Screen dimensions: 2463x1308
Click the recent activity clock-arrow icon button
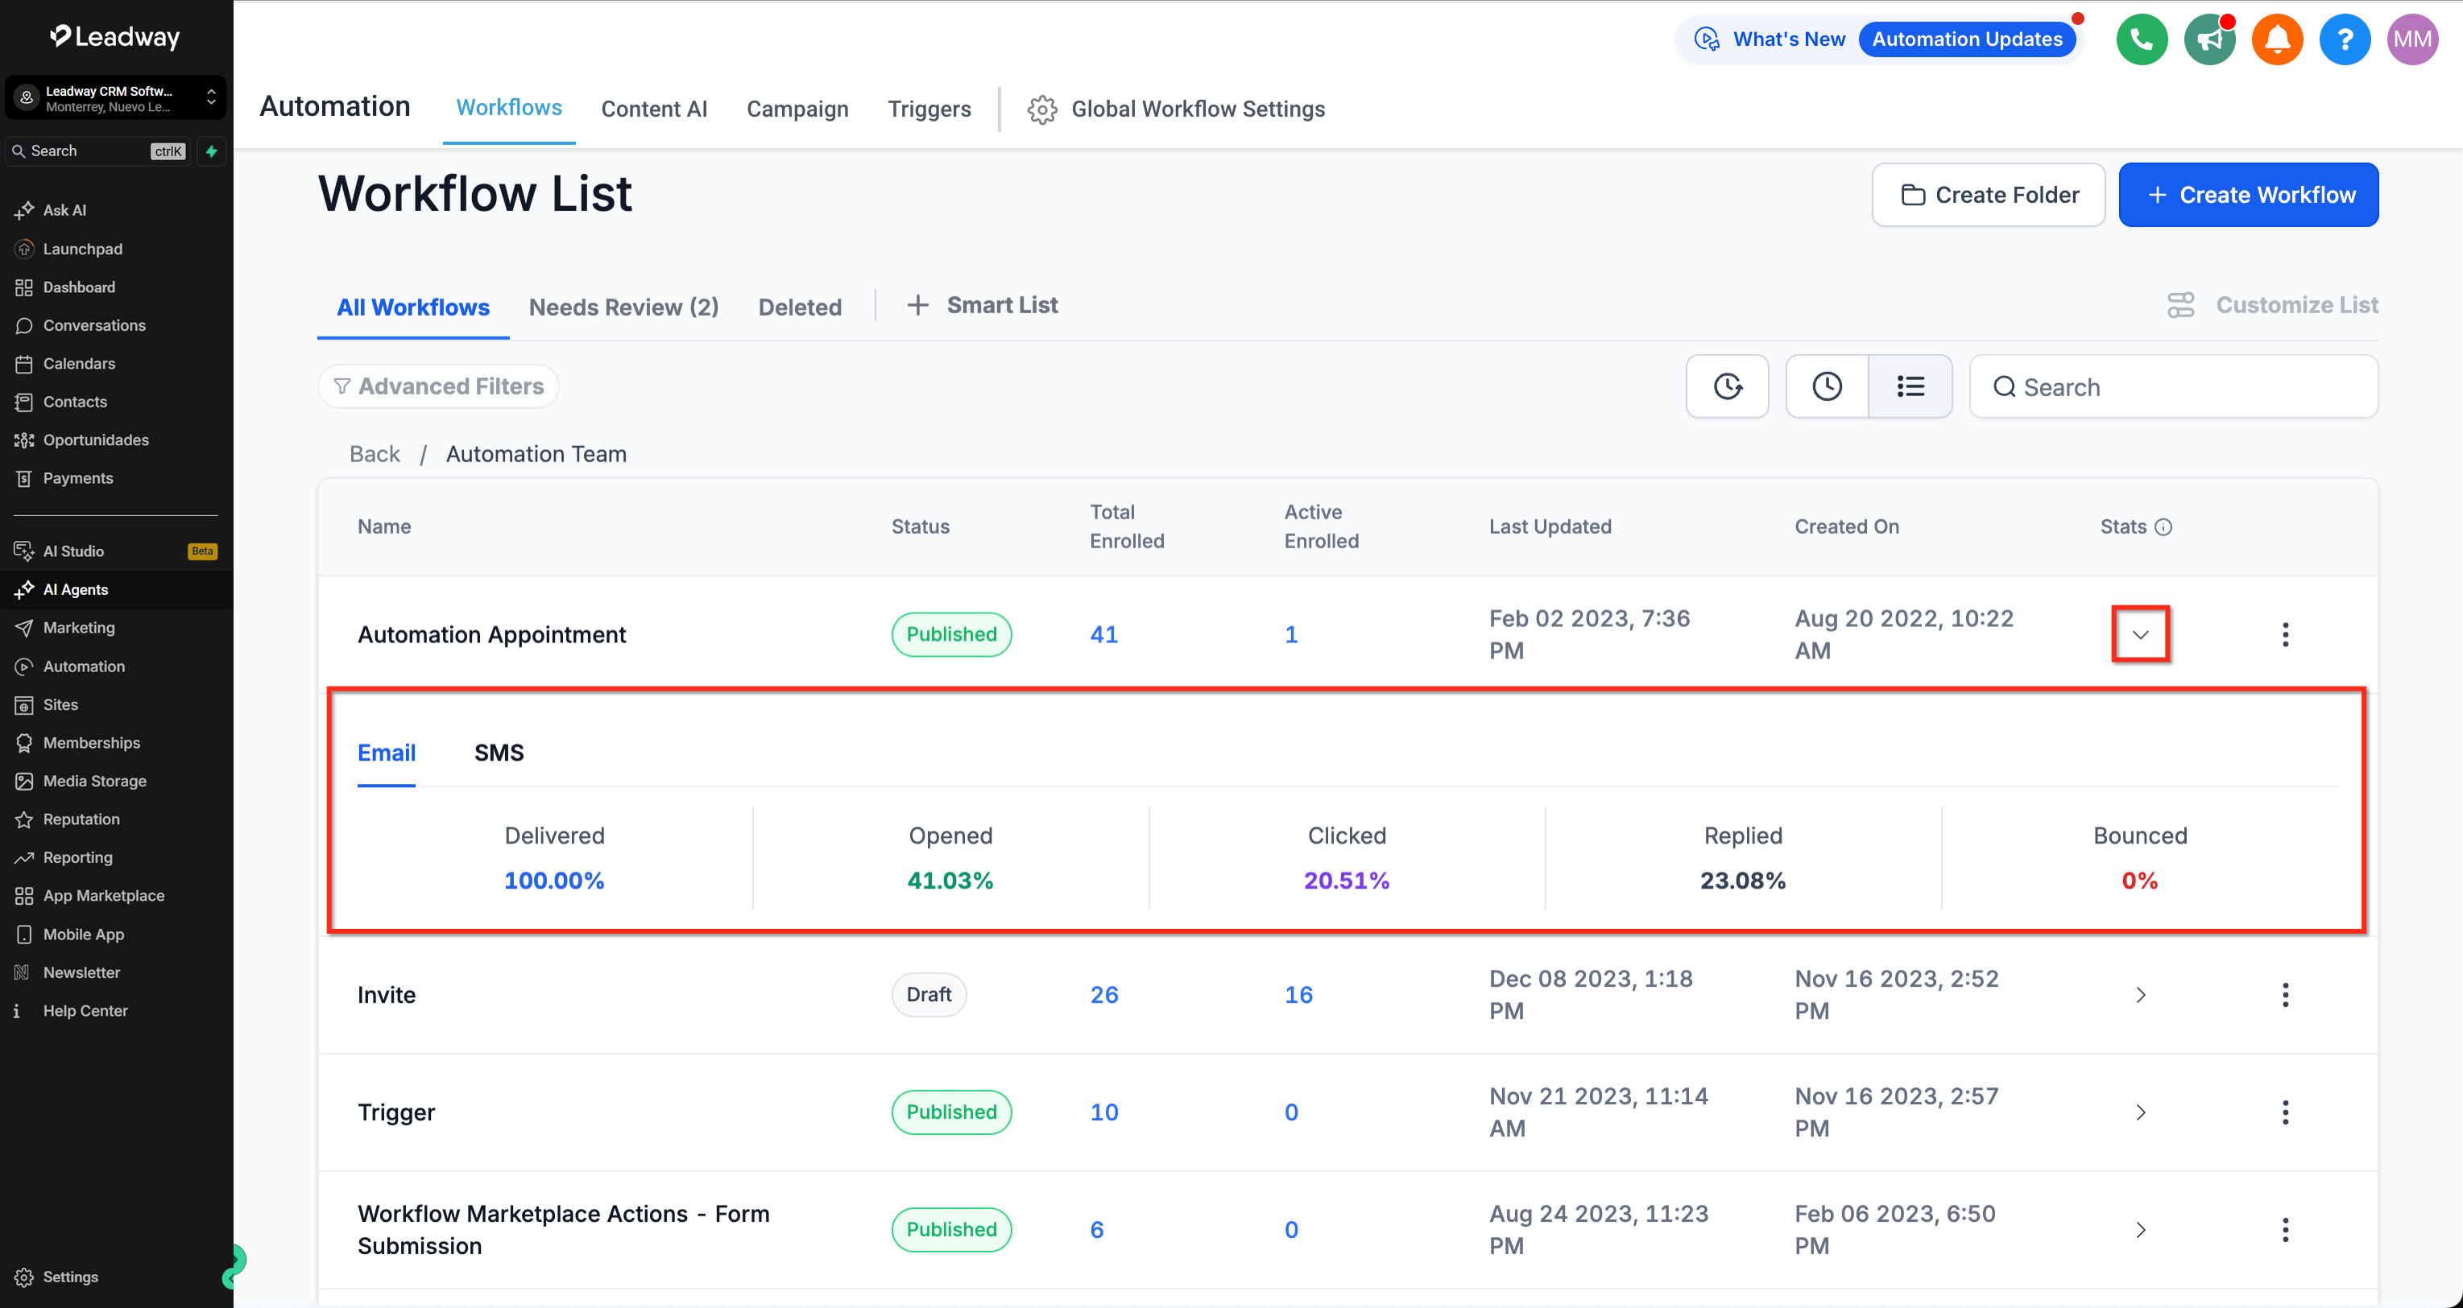[1727, 386]
